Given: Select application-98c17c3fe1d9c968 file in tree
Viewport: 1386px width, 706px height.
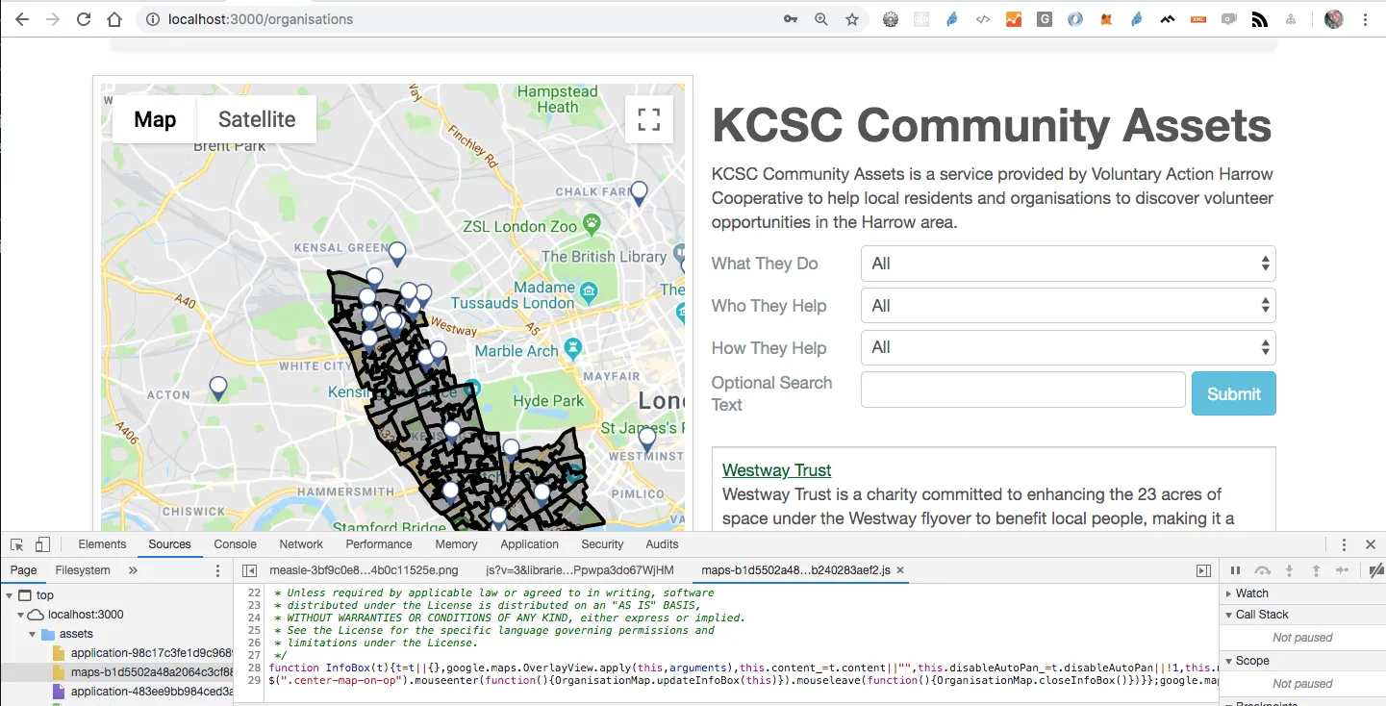Looking at the screenshot, I should [151, 653].
